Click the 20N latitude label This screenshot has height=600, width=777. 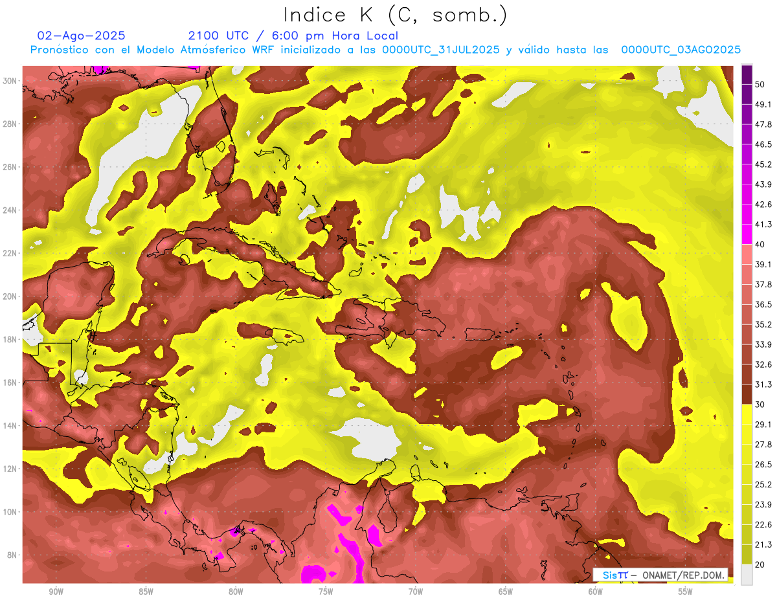[11, 296]
